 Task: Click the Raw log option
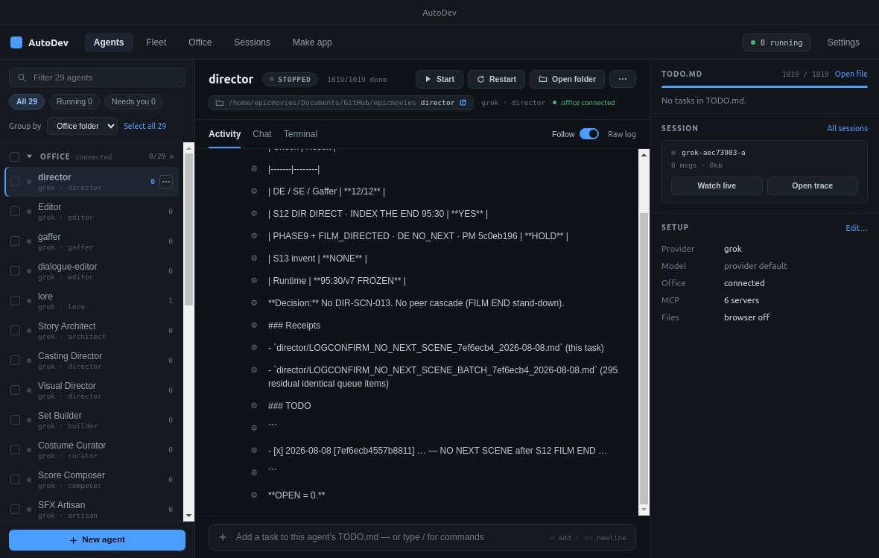[x=622, y=134]
